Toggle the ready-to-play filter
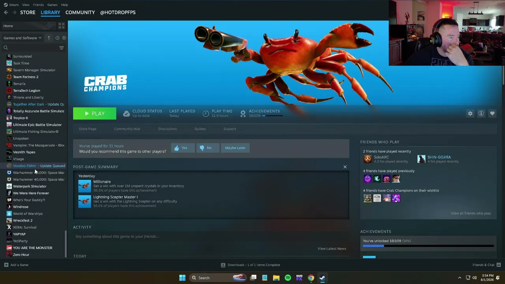This screenshot has width=505, height=284. (64, 38)
